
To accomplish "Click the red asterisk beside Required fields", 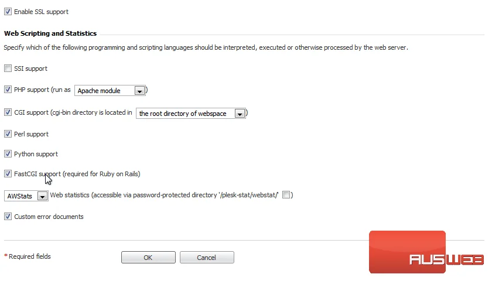I will (6, 256).
